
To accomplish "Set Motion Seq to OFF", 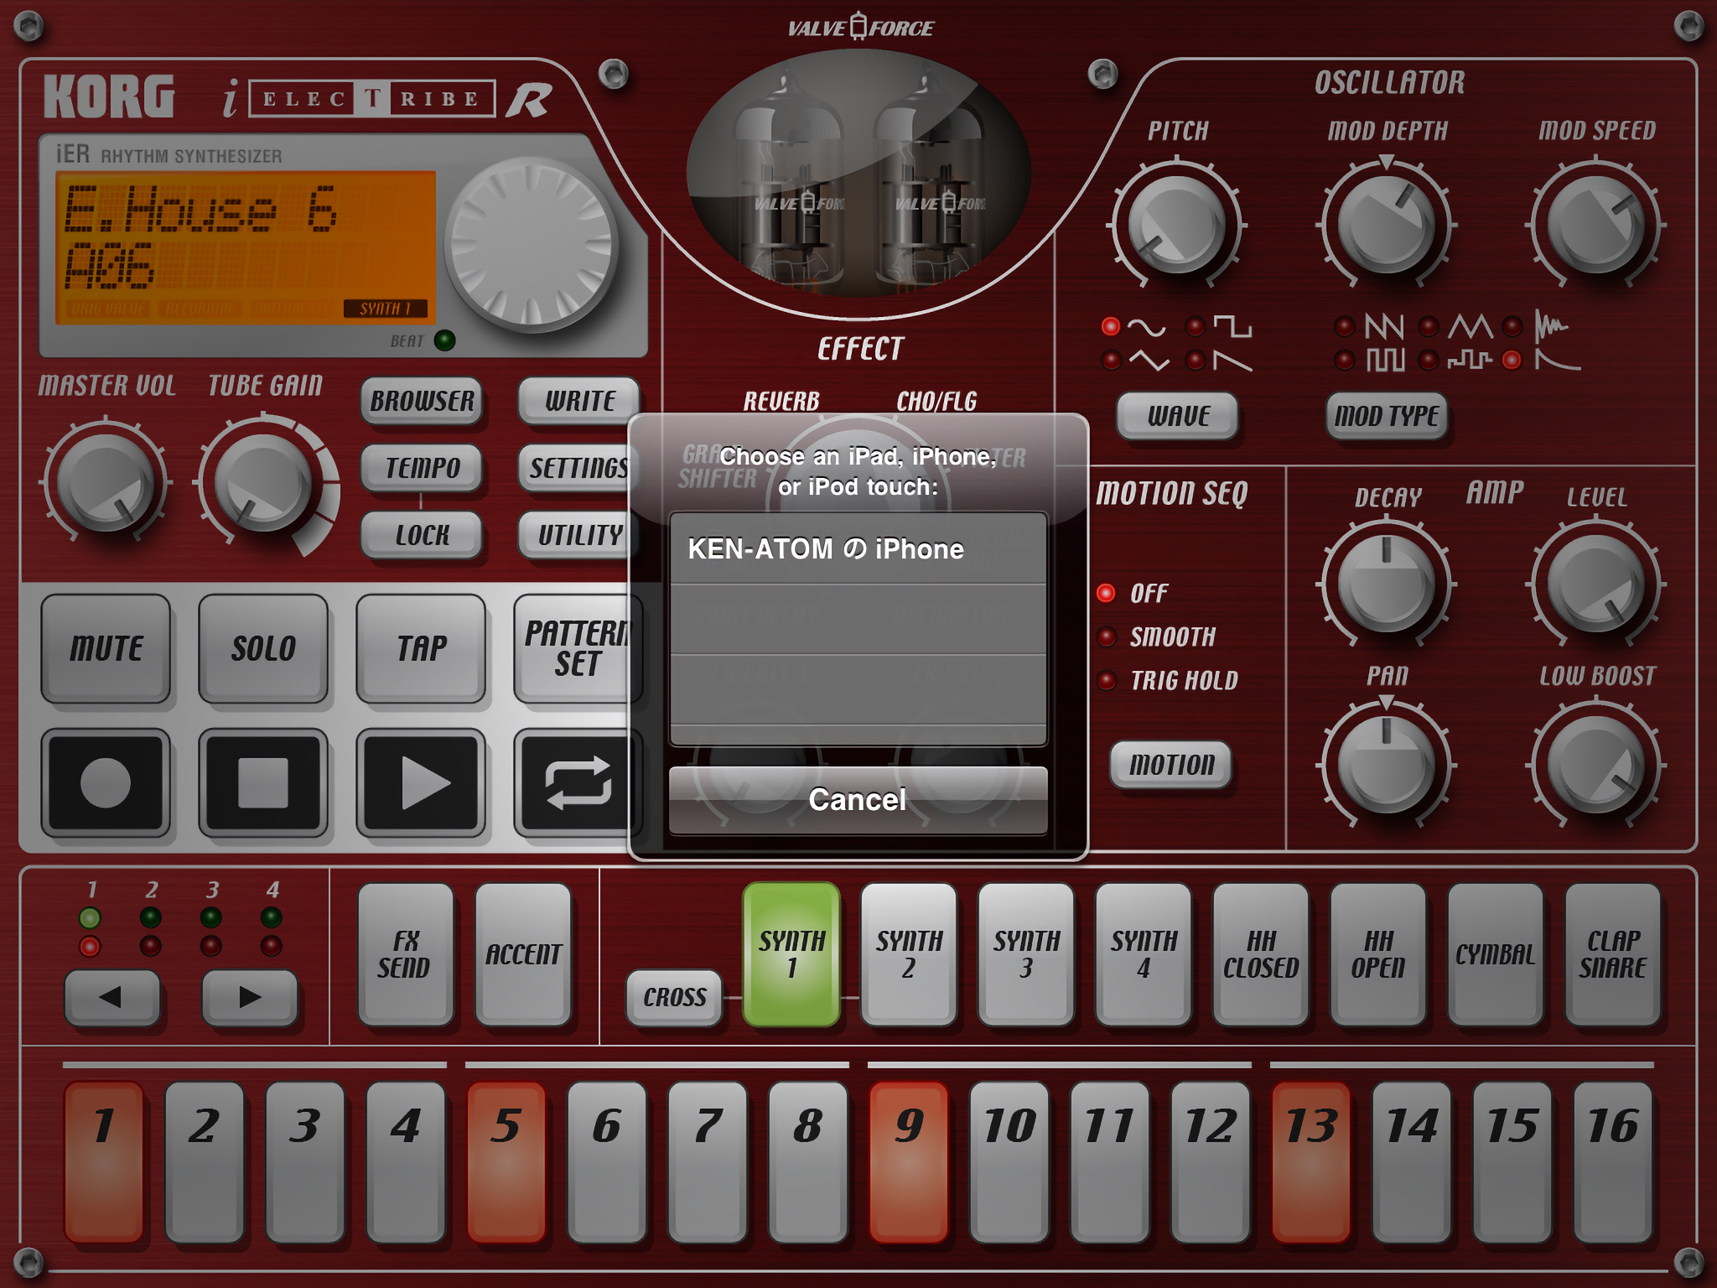I will tap(1107, 593).
